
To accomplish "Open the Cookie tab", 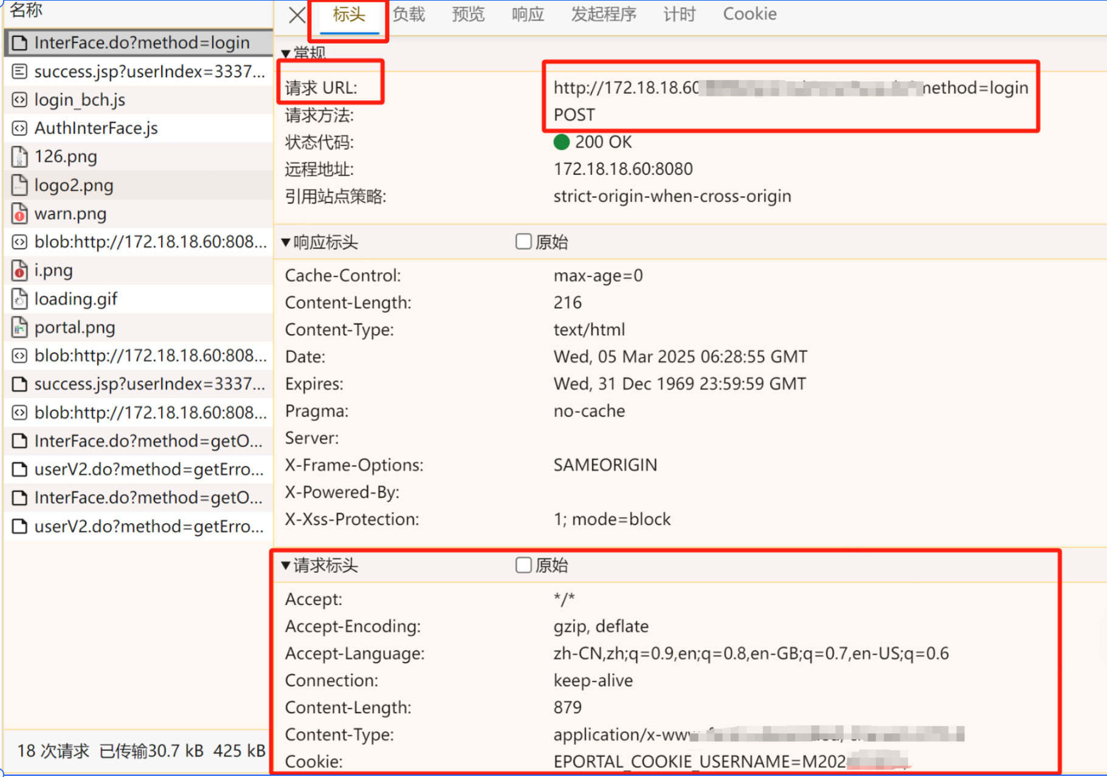I will [749, 14].
